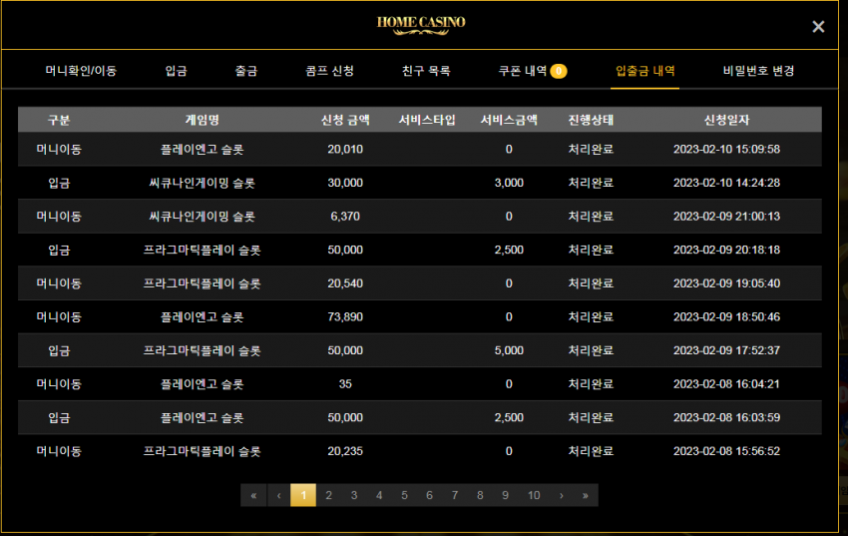The width and height of the screenshot is (848, 536).
Task: Click the HOME CASINO logo
Action: click(x=421, y=25)
